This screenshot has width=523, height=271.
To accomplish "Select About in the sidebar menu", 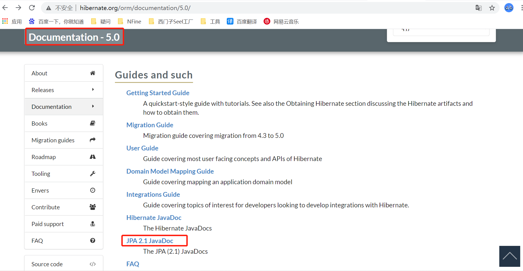I will [64, 73].
